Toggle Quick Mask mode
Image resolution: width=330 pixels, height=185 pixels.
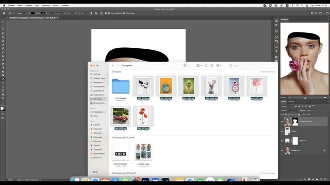click(3, 114)
